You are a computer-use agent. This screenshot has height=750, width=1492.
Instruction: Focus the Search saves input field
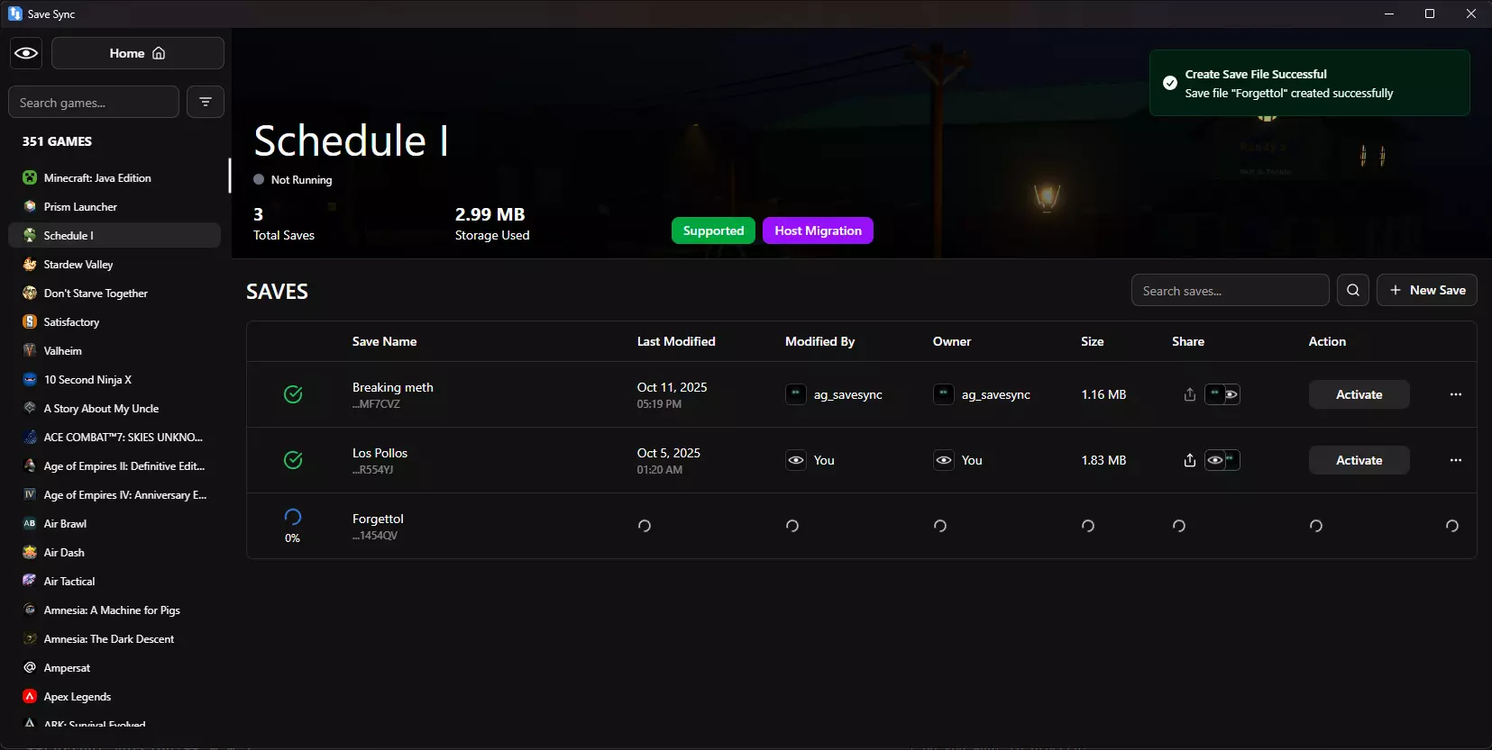point(1230,291)
